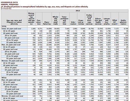This screenshot has width=130, height=101.
Task: Select the '[In thousands]' note
Action: (x=6, y=8)
